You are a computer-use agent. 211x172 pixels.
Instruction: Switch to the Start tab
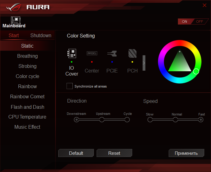click(14, 35)
